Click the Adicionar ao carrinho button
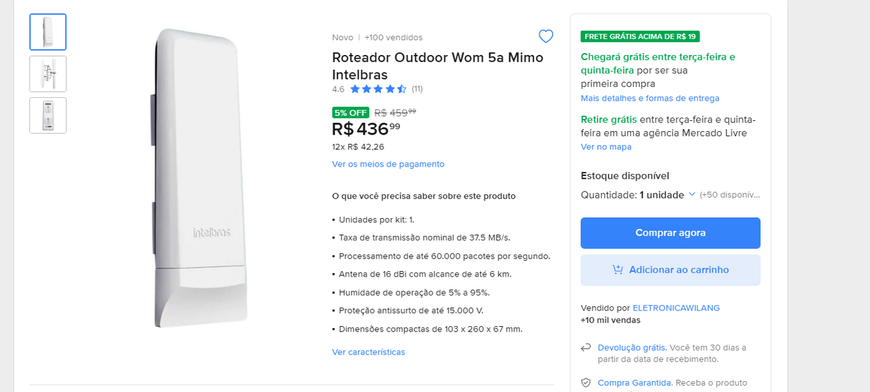Viewport: 870px width, 392px height. (x=670, y=270)
